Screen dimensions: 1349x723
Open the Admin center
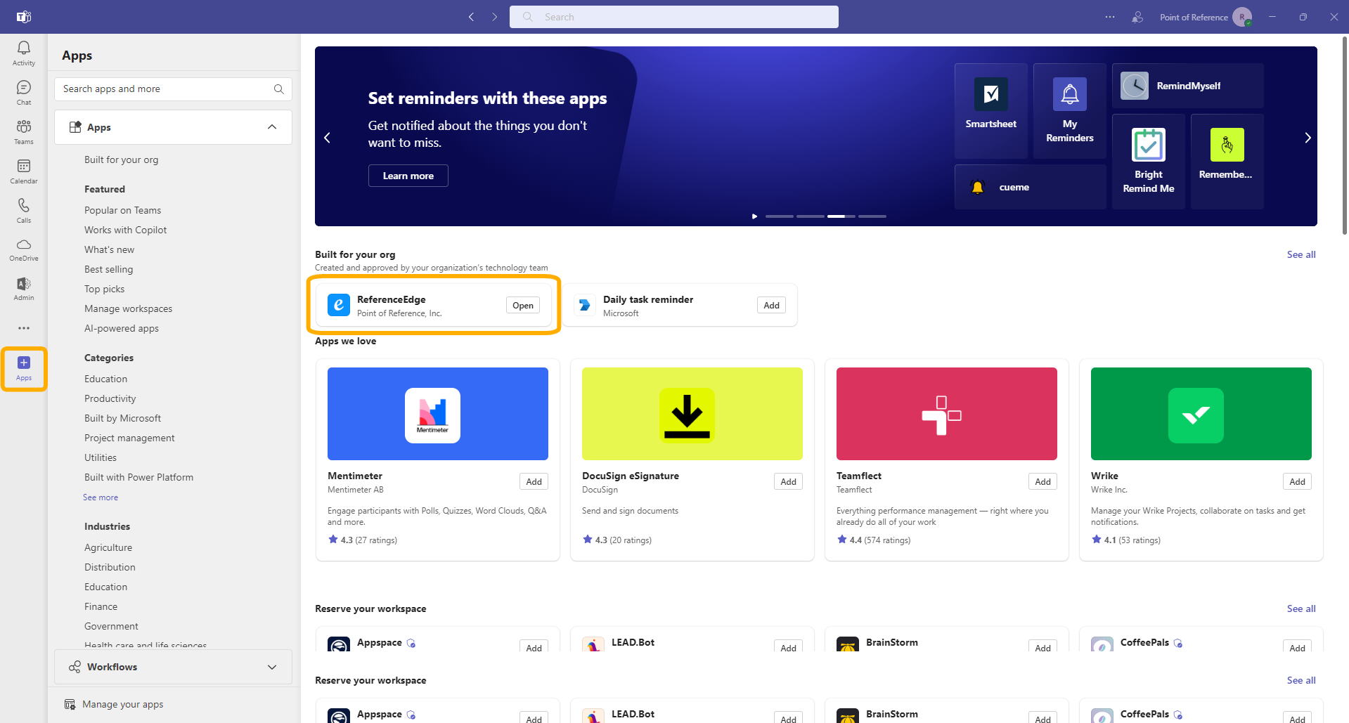tap(23, 288)
